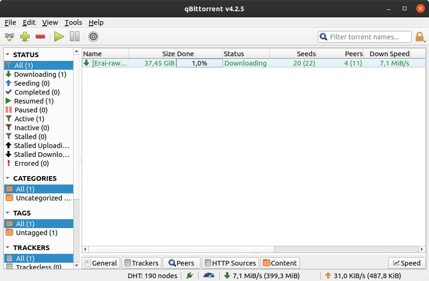Click the red minus Delete torrent icon
The width and height of the screenshot is (429, 281).
coord(40,37)
